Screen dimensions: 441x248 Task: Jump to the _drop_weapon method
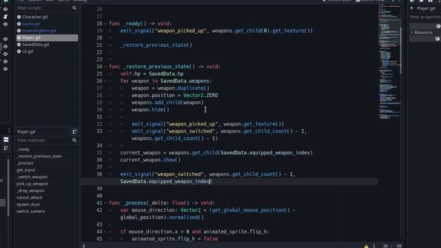pos(30,191)
